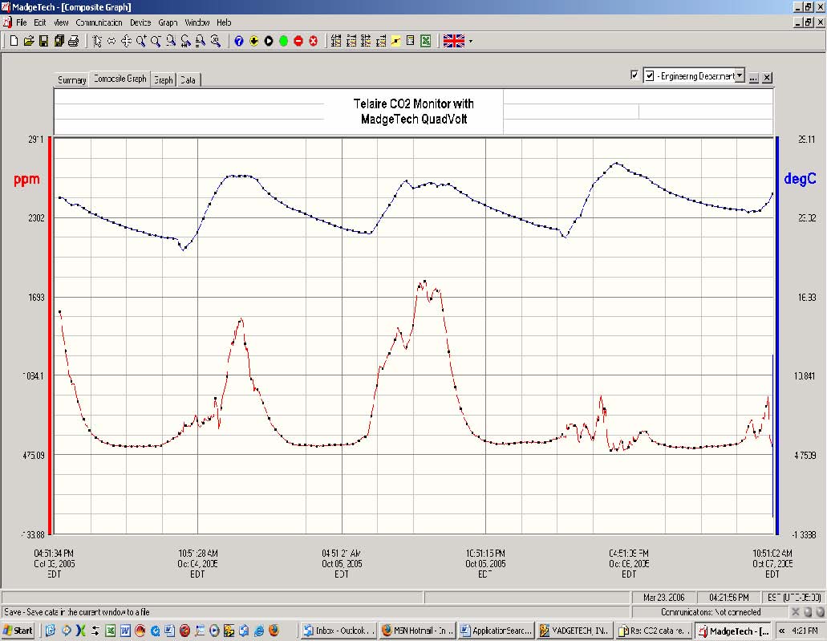Toggle first checkbox left of Engineering Department
Viewport: 827px width, 641px height.
pos(634,75)
